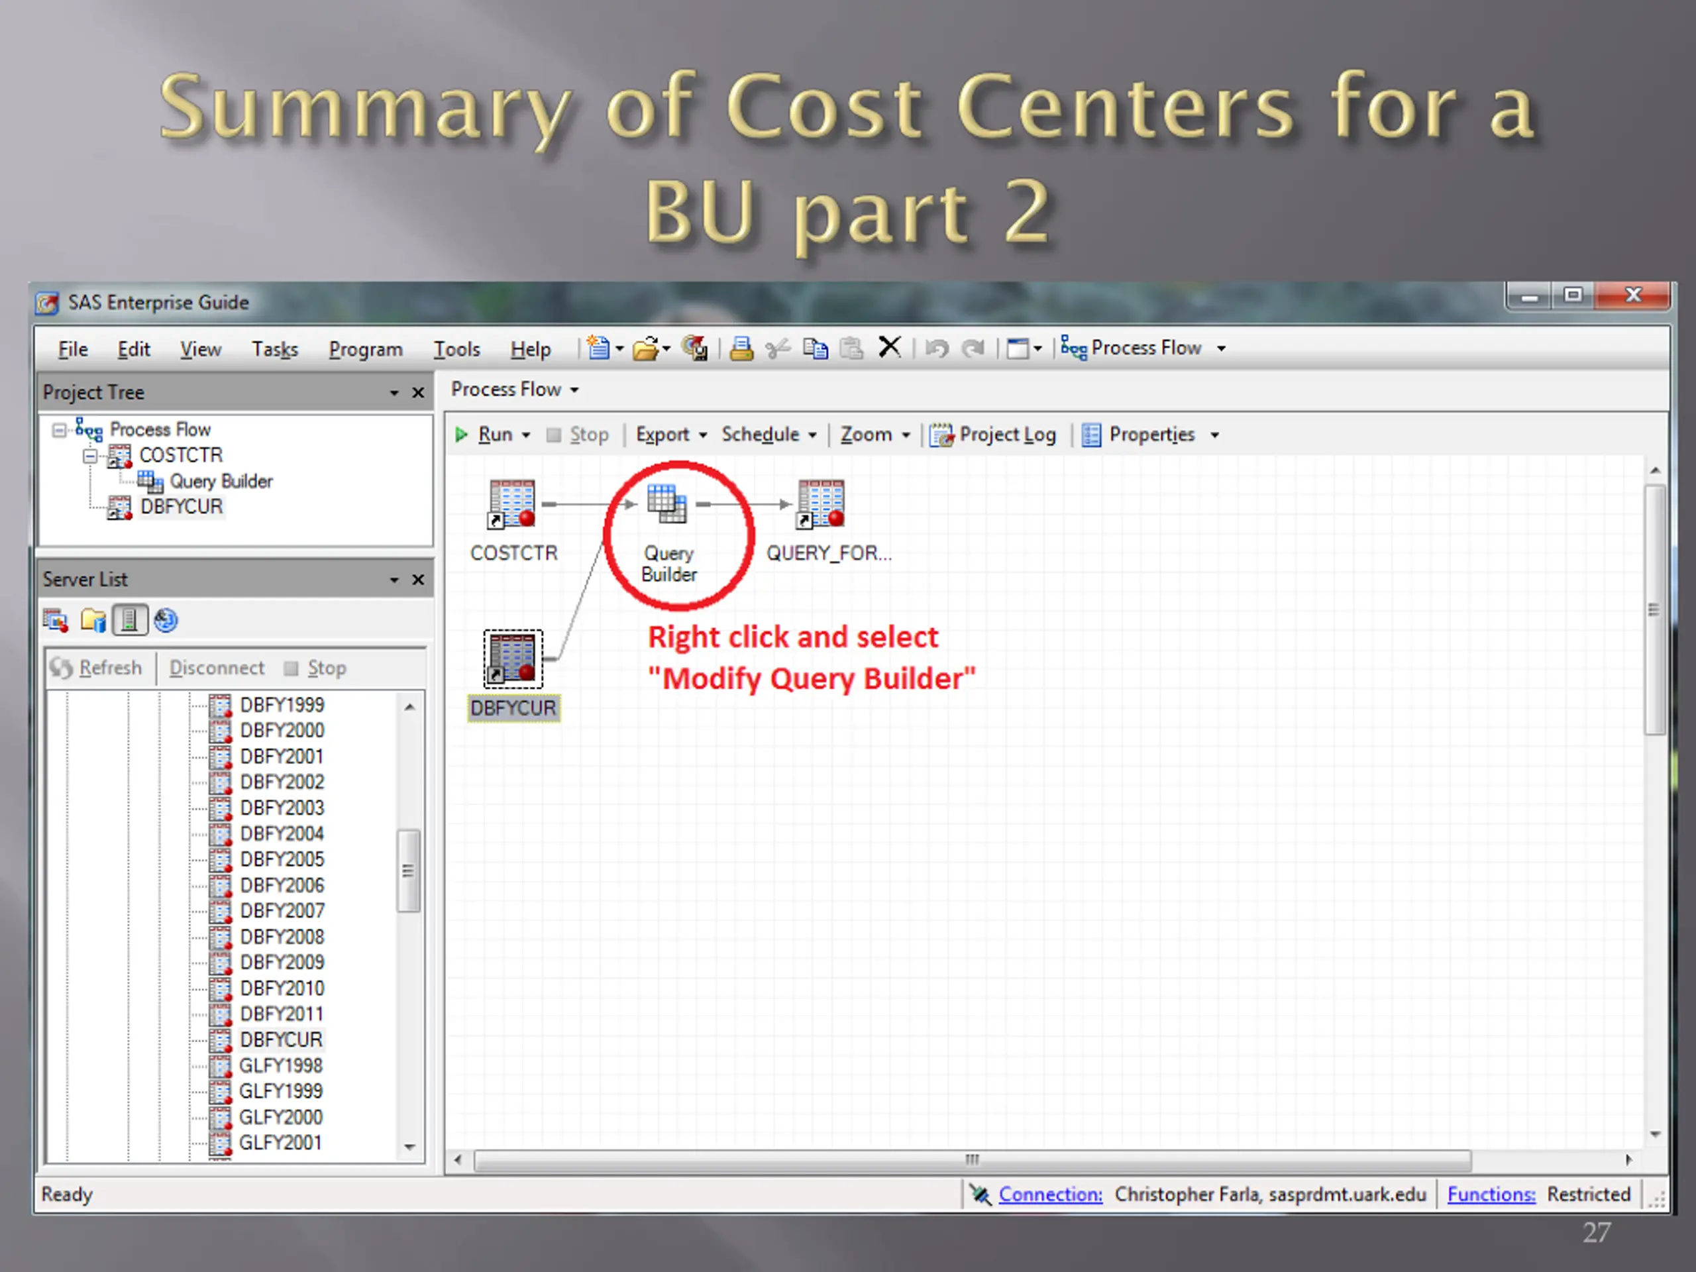Open the File menu
1696x1272 pixels.
point(73,350)
